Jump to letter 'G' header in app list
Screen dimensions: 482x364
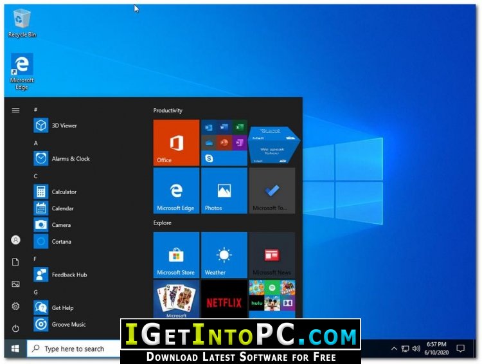coord(35,292)
